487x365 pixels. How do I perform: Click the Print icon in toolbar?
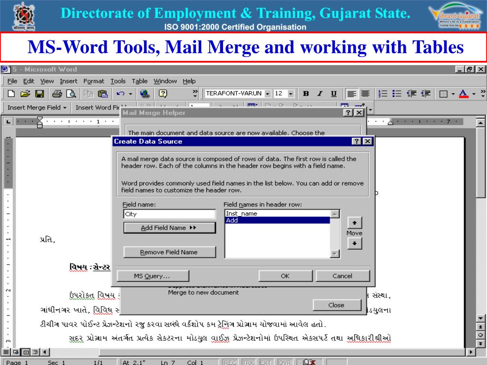pyautogui.click(x=57, y=94)
